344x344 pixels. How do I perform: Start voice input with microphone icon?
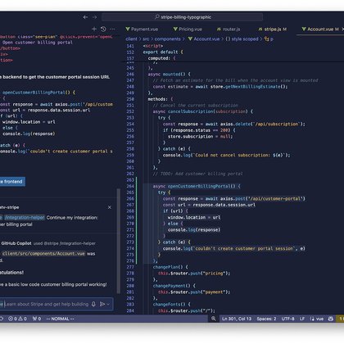[93, 304]
